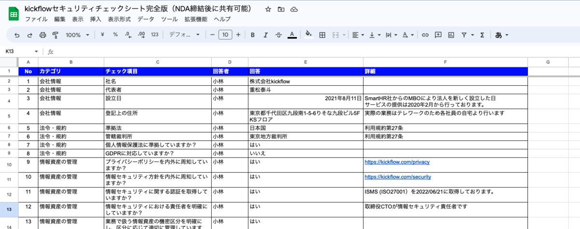
Task: Click the insert comment icon
Action: pos(438,35)
